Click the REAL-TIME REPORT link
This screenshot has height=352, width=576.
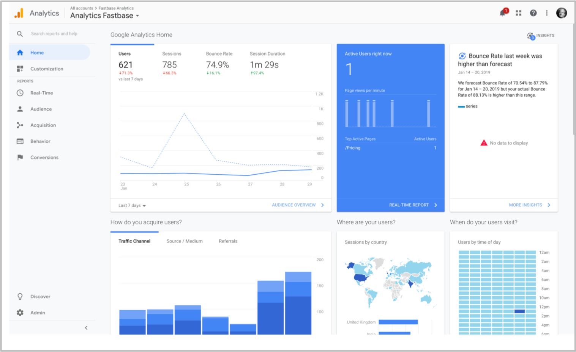[409, 205]
